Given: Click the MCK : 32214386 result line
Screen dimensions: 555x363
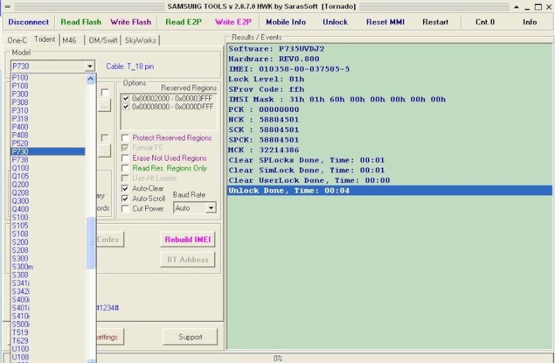Looking at the screenshot, I should tap(390, 150).
